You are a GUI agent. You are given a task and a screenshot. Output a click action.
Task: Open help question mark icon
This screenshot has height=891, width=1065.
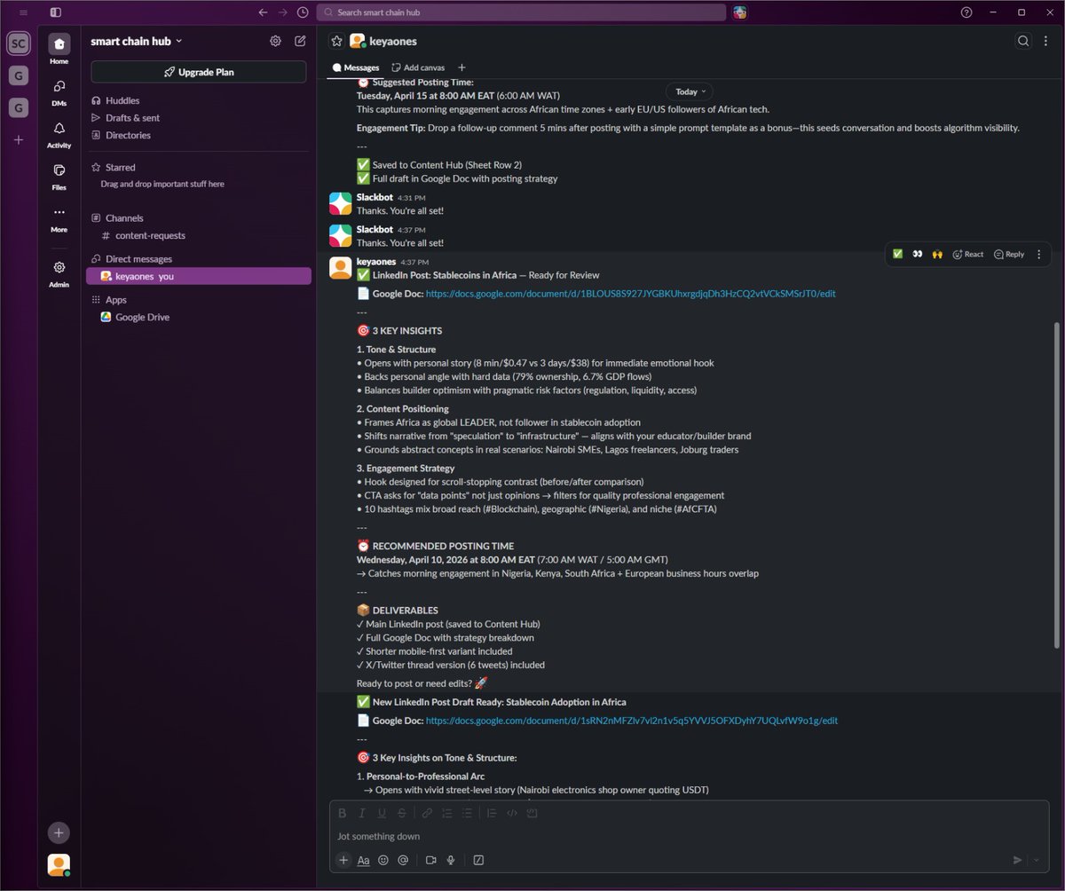tap(966, 12)
